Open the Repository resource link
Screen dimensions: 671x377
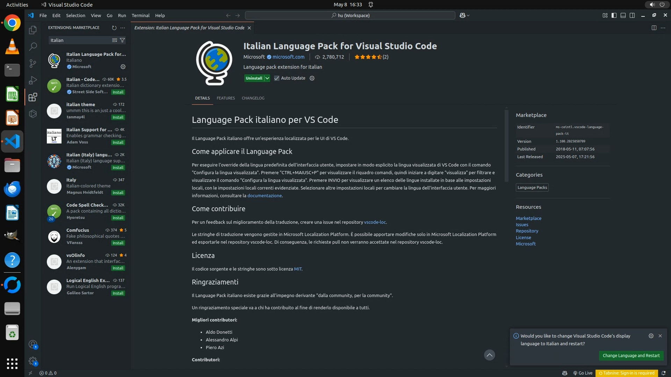(527, 231)
